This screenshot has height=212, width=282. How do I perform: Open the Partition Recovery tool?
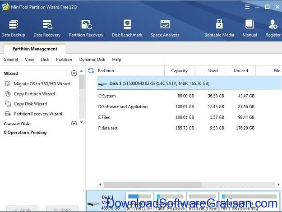click(x=86, y=28)
